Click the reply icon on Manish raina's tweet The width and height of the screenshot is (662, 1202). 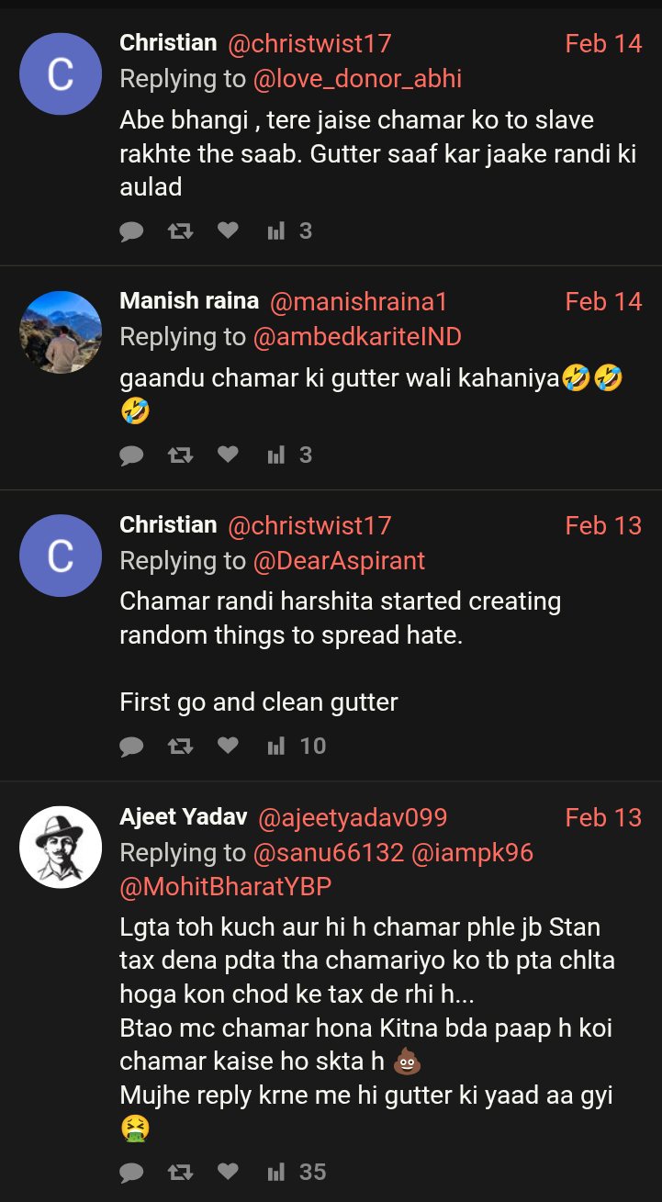pyautogui.click(x=132, y=455)
